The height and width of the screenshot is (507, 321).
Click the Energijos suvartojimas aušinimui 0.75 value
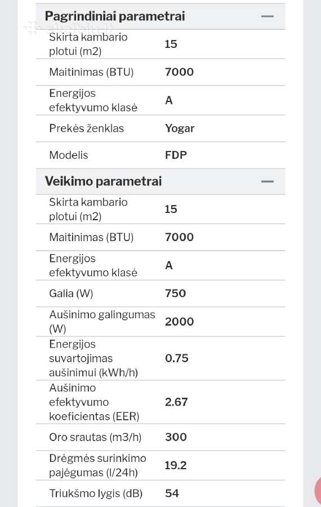click(x=176, y=358)
